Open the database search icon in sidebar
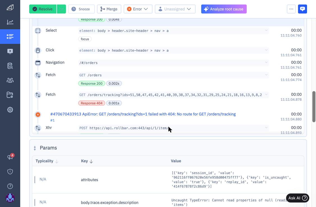This screenshot has height=207, width=316. 10,66
